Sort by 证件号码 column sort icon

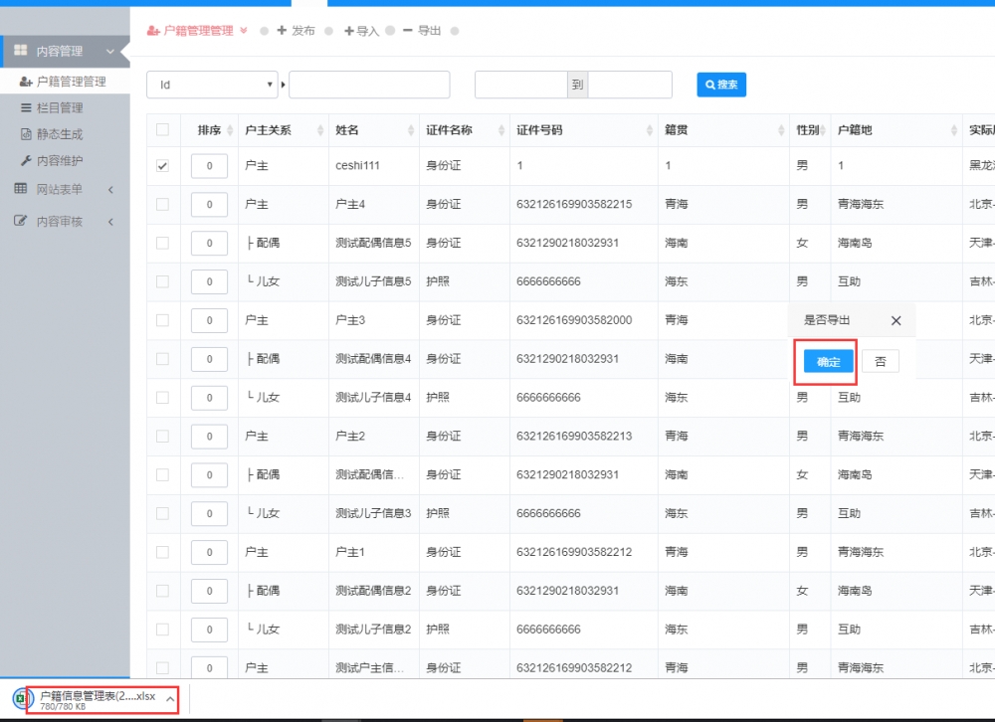tap(649, 130)
